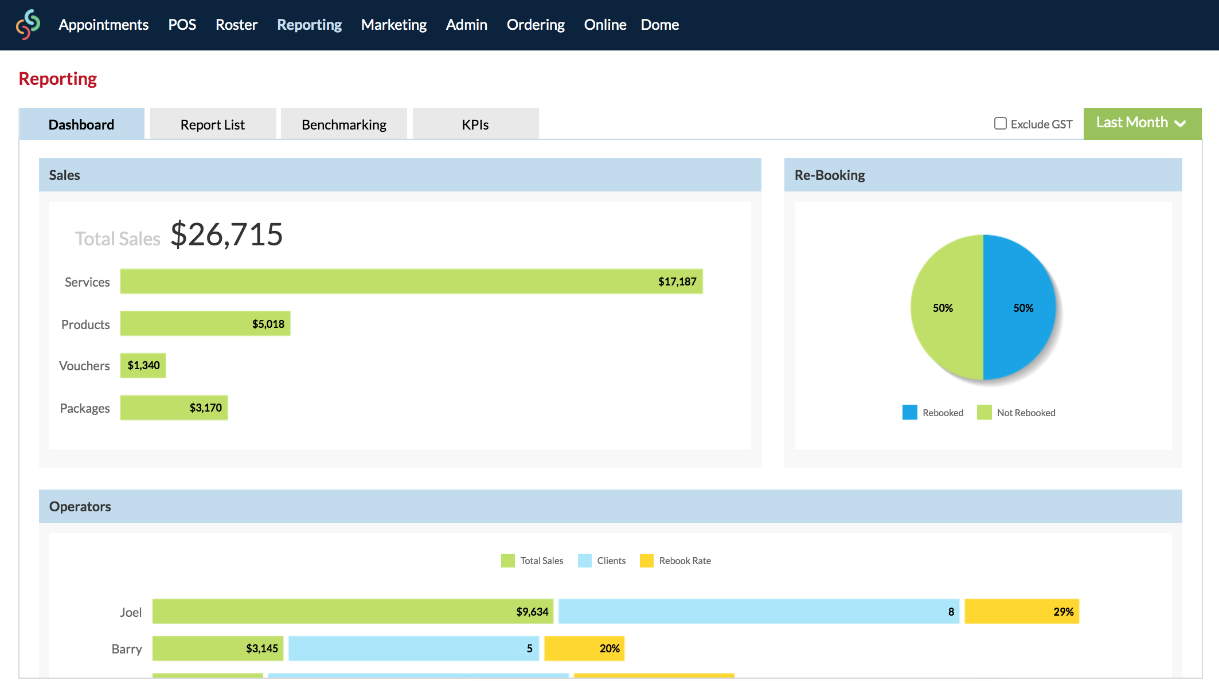Click the Sales section header
This screenshot has width=1219, height=681.
(x=400, y=175)
